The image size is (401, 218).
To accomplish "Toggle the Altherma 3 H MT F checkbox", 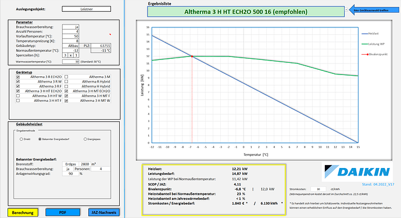I will [66, 96].
